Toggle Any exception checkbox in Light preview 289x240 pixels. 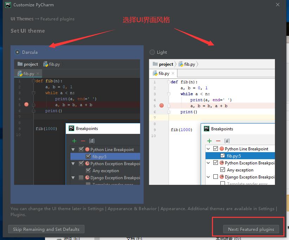pos(223,169)
